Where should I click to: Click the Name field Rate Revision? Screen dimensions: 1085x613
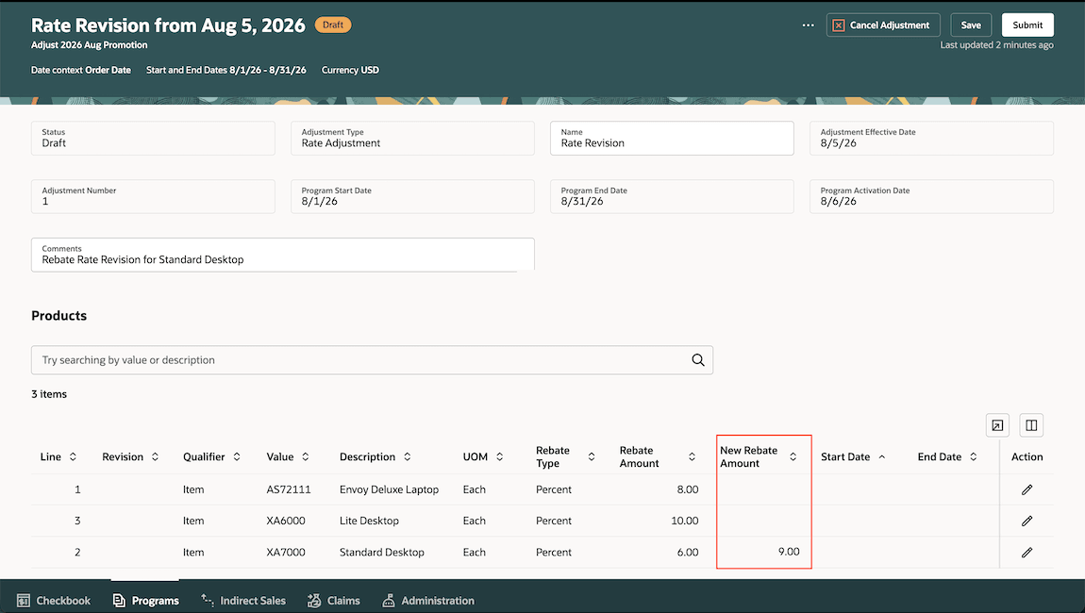[672, 139]
